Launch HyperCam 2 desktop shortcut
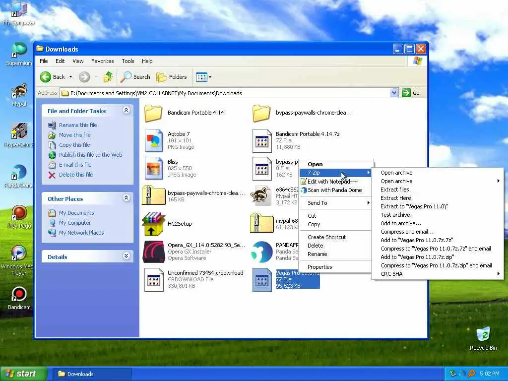This screenshot has width=508, height=381. click(19, 135)
